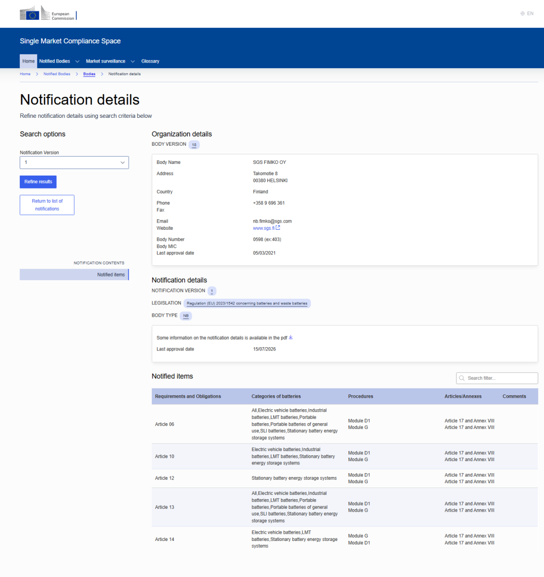Open the Home navigation tab
Viewport: 544px width, 577px height.
point(28,61)
